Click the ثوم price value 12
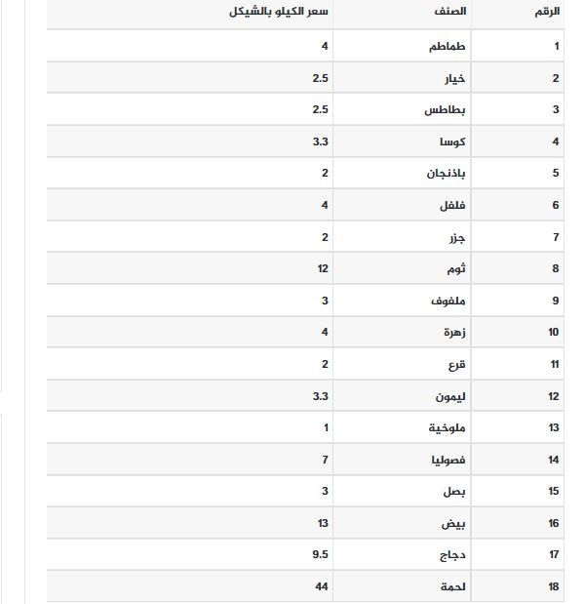The image size is (585, 604). [x=323, y=268]
